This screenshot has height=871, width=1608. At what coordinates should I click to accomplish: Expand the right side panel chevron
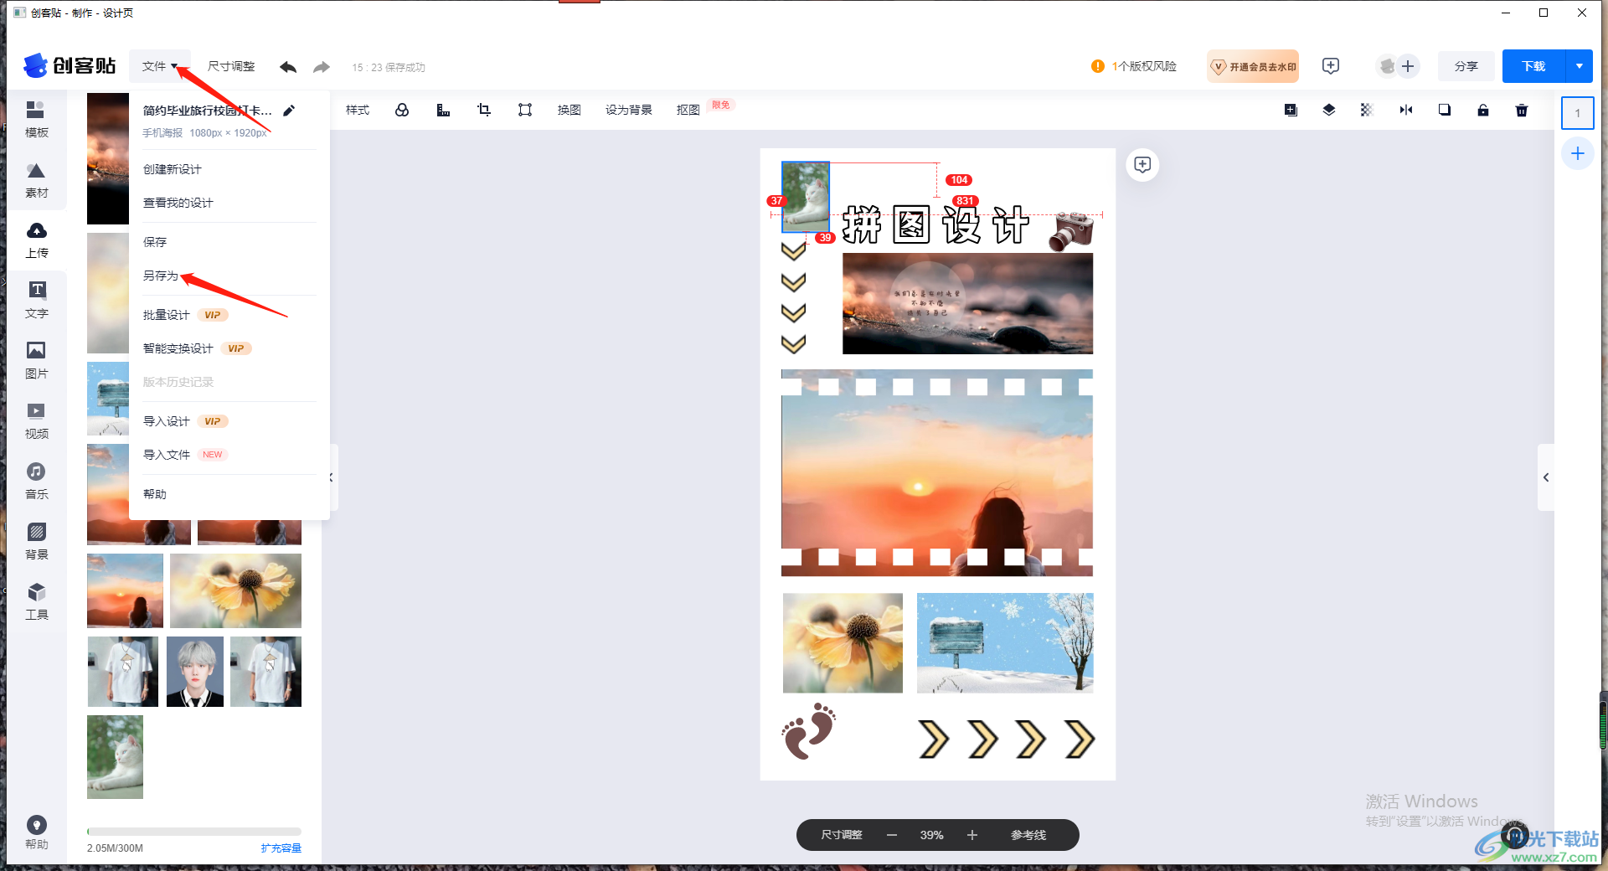1546,477
